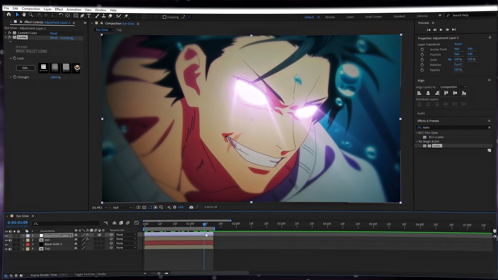Hide the Toji layer visibility
Viewport: 498px width, 280px height.
pyautogui.click(x=6, y=248)
